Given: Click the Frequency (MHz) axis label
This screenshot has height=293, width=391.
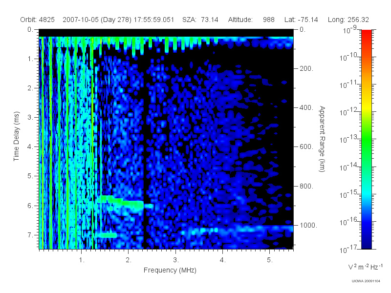Looking at the screenshot, I should tap(170, 270).
